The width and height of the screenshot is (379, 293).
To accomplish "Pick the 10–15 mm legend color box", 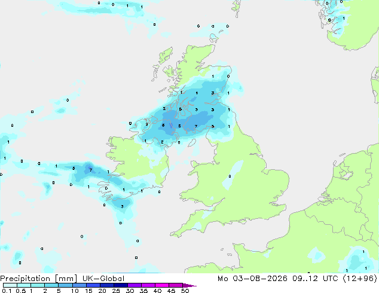I will [79, 285].
